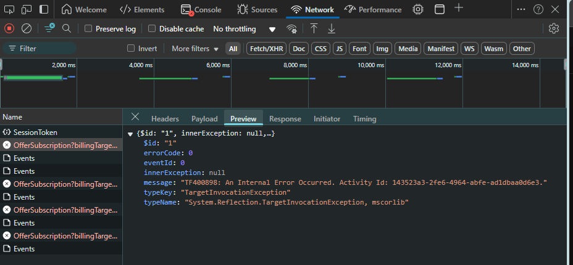The width and height of the screenshot is (573, 265).
Task: Filter requests by Other
Action: tap(522, 49)
